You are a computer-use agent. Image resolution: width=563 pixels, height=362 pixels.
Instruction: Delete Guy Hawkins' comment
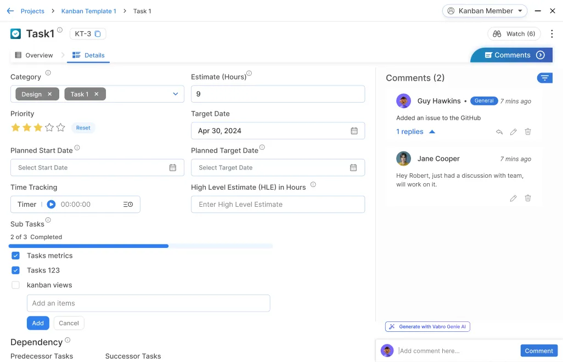[x=527, y=132]
